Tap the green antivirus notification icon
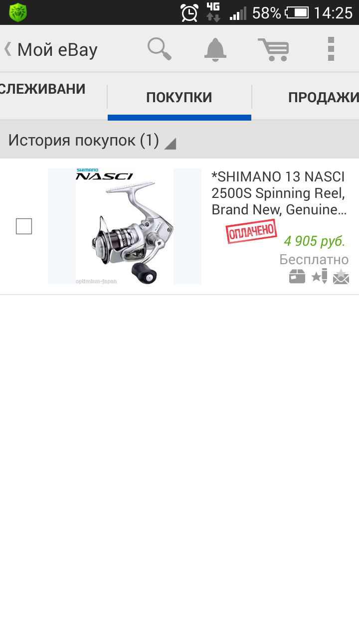This screenshot has height=638, width=359. (x=18, y=12)
